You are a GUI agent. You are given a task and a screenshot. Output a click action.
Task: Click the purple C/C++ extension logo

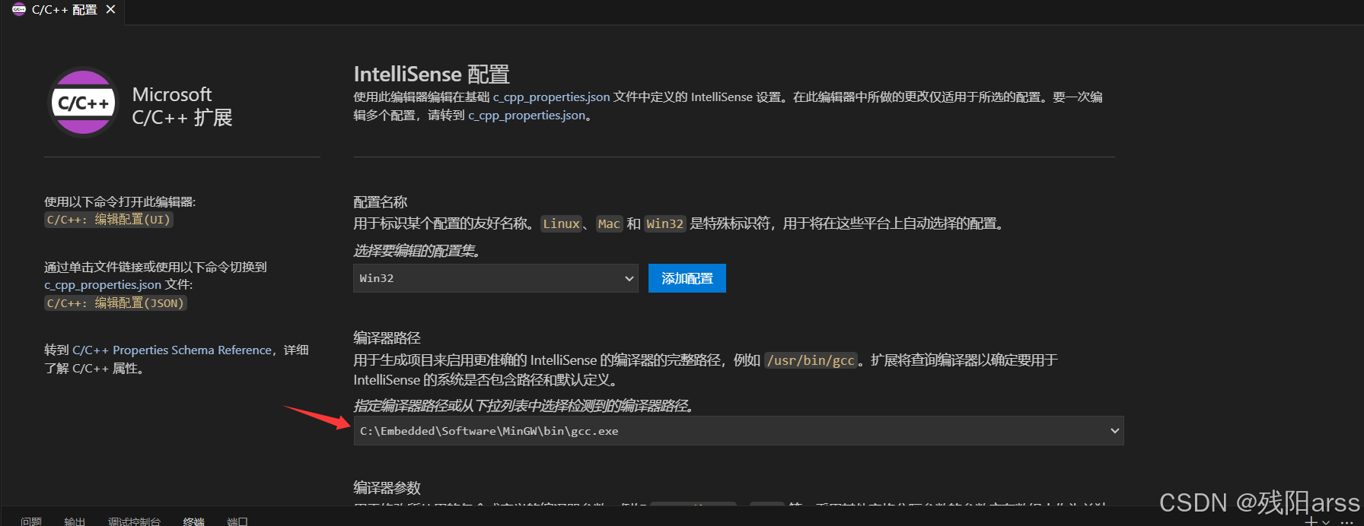[84, 103]
